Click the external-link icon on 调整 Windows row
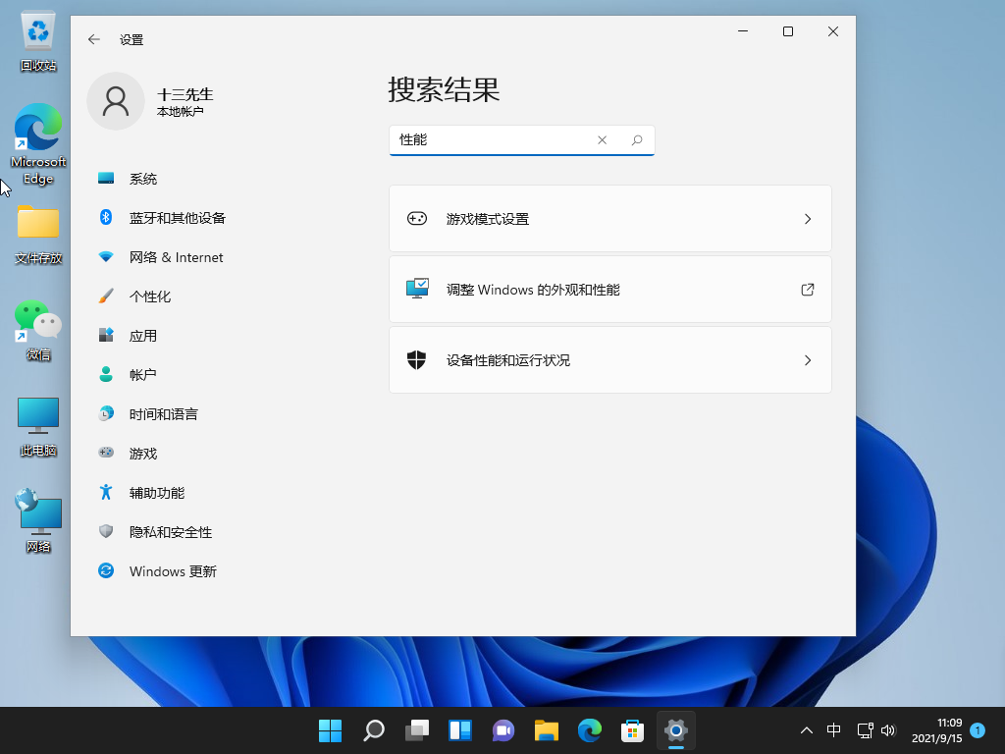 [808, 290]
